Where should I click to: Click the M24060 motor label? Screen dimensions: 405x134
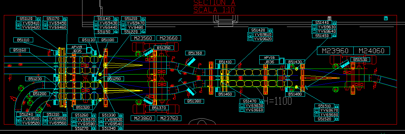pos(371,51)
